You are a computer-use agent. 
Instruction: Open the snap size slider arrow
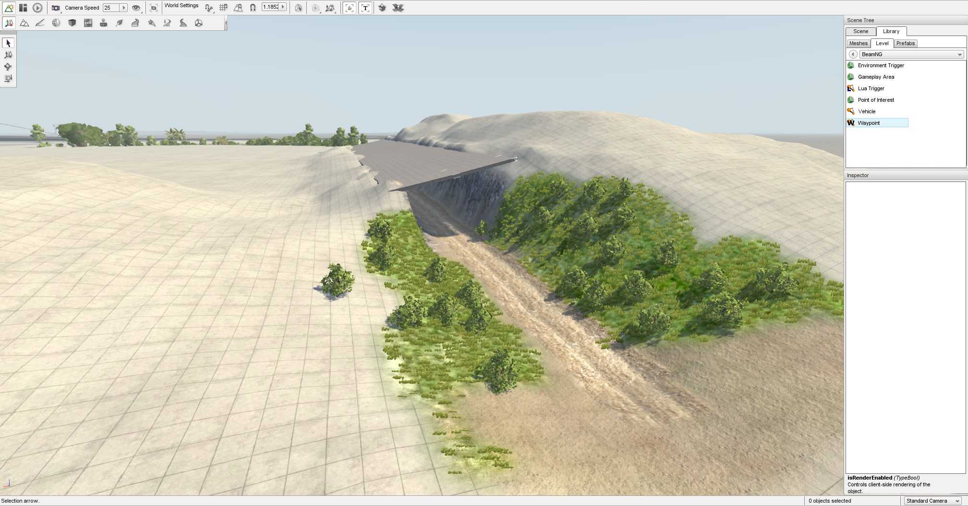tap(283, 7)
